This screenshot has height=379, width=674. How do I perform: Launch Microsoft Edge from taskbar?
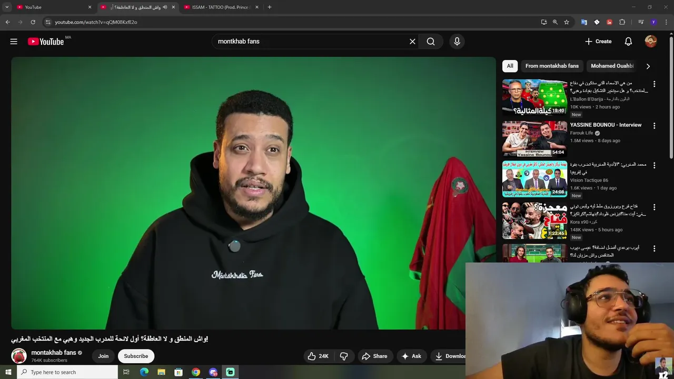[144, 372]
